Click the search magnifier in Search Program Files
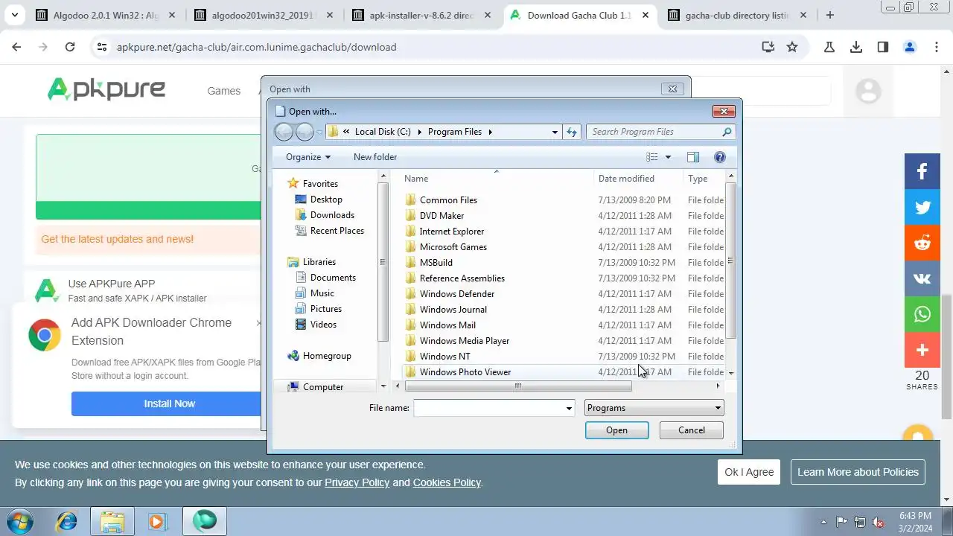Image resolution: width=953 pixels, height=536 pixels. point(727,132)
